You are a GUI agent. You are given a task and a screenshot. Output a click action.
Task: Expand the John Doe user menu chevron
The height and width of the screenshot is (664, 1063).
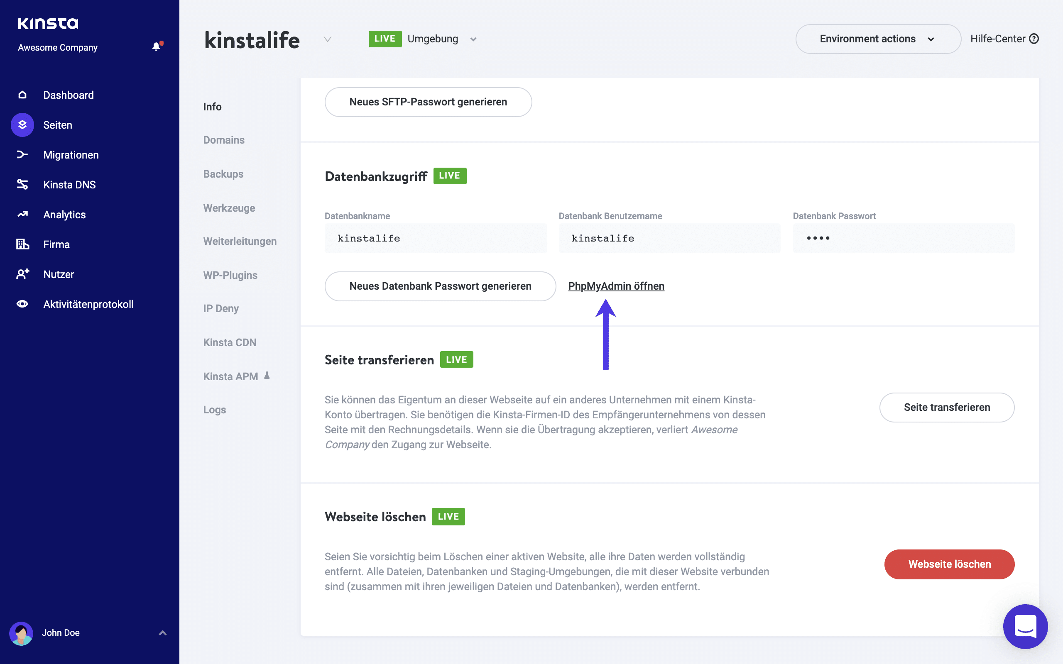coord(162,633)
